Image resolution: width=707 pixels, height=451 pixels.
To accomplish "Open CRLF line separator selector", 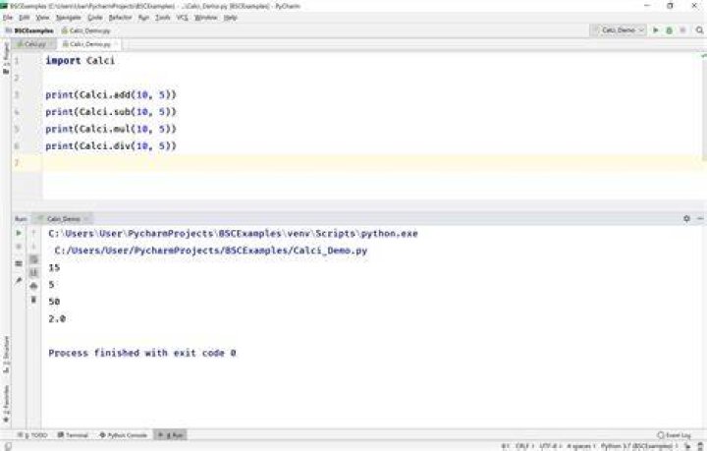I will [523, 446].
